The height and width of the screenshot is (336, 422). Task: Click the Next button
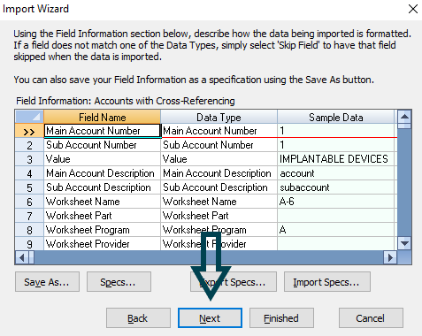click(210, 318)
